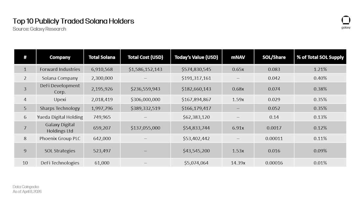Click the % of Total SOL Supply header
The width and height of the screenshot is (361, 202).
(320, 57)
